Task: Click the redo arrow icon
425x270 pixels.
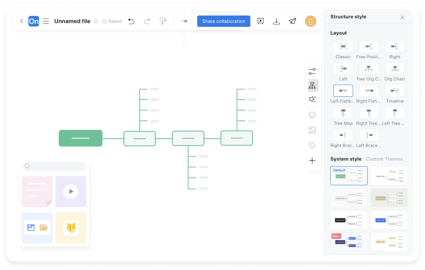Action: click(x=147, y=21)
